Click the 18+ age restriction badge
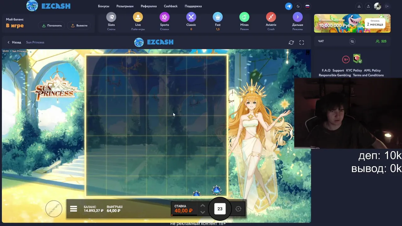Viewport: 402px width, 226px height. tap(346, 59)
